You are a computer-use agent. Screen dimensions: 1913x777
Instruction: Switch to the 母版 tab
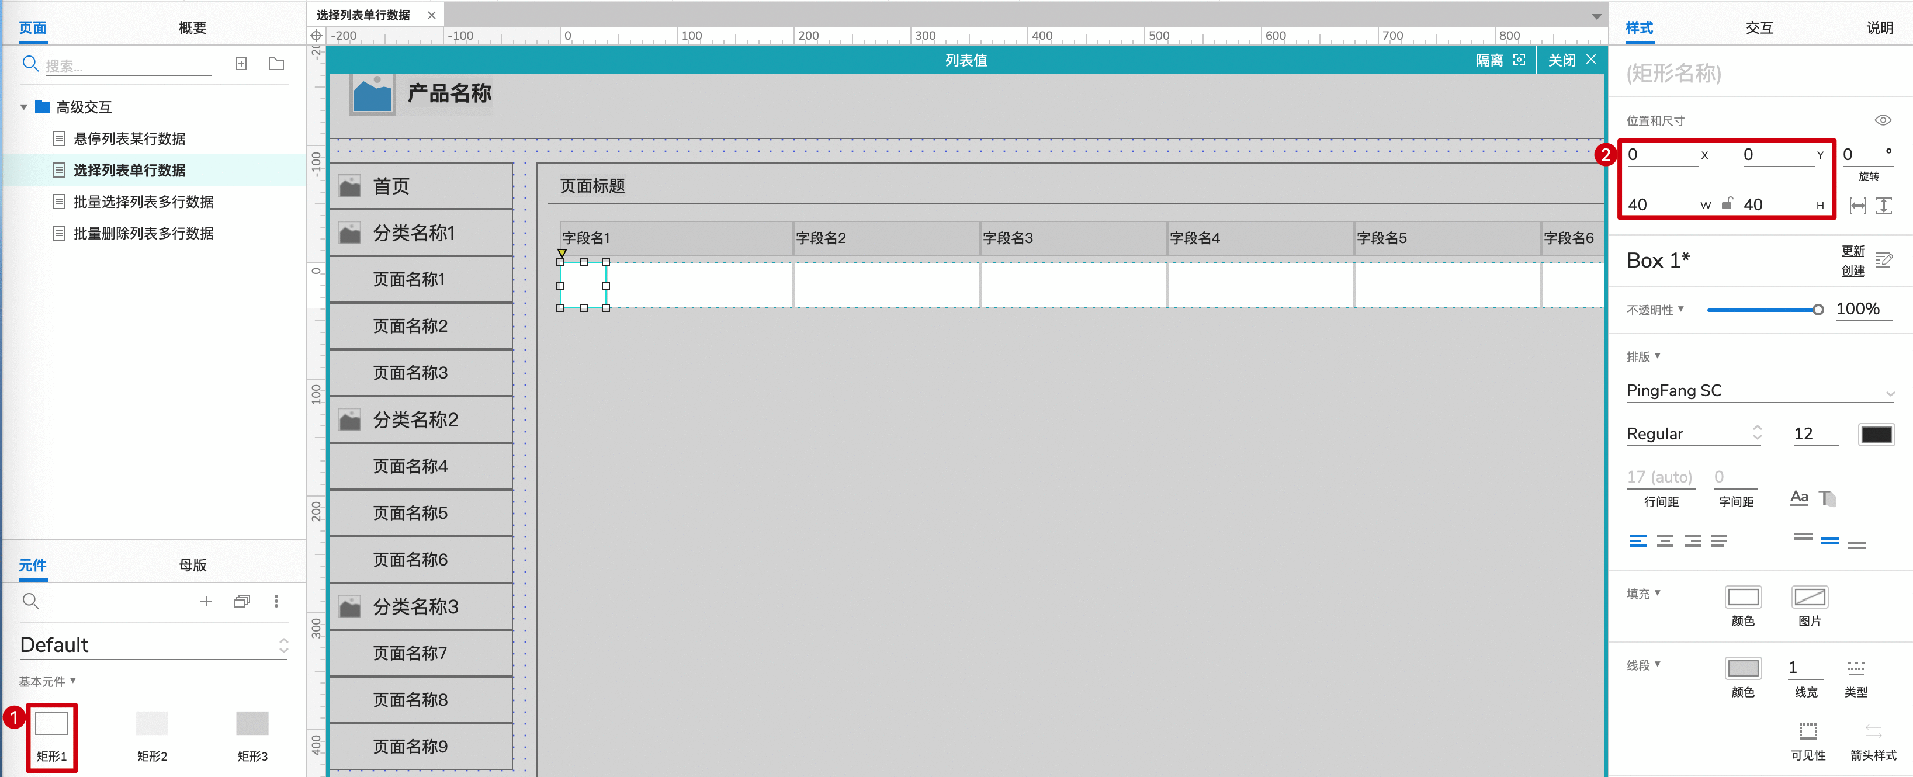tap(192, 564)
